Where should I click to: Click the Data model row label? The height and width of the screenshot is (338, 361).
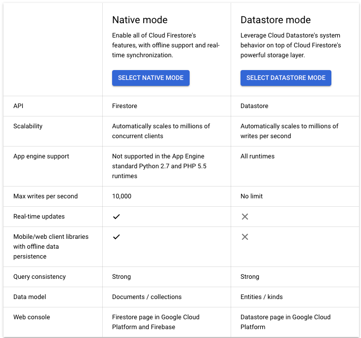[30, 297]
